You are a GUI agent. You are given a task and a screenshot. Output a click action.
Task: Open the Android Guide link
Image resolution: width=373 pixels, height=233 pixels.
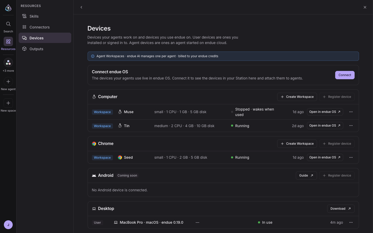(306, 176)
